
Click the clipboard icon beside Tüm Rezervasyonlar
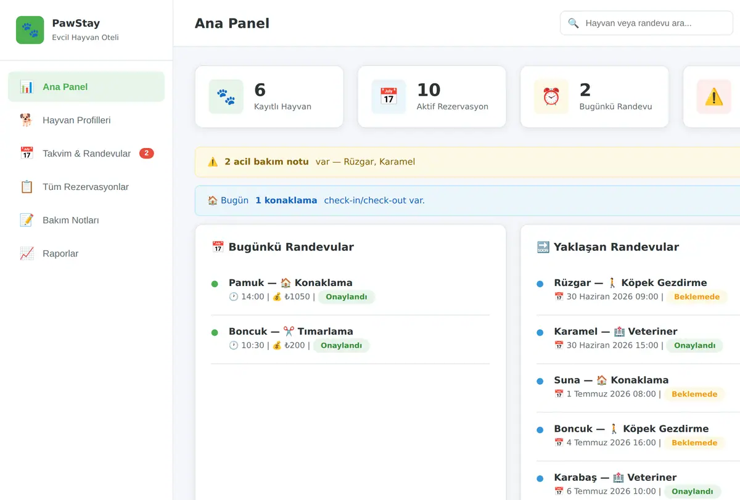pyautogui.click(x=27, y=187)
